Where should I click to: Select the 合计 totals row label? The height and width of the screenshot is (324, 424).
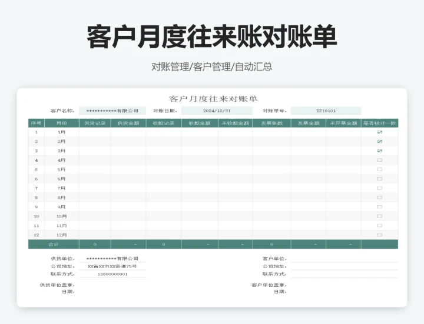point(54,245)
